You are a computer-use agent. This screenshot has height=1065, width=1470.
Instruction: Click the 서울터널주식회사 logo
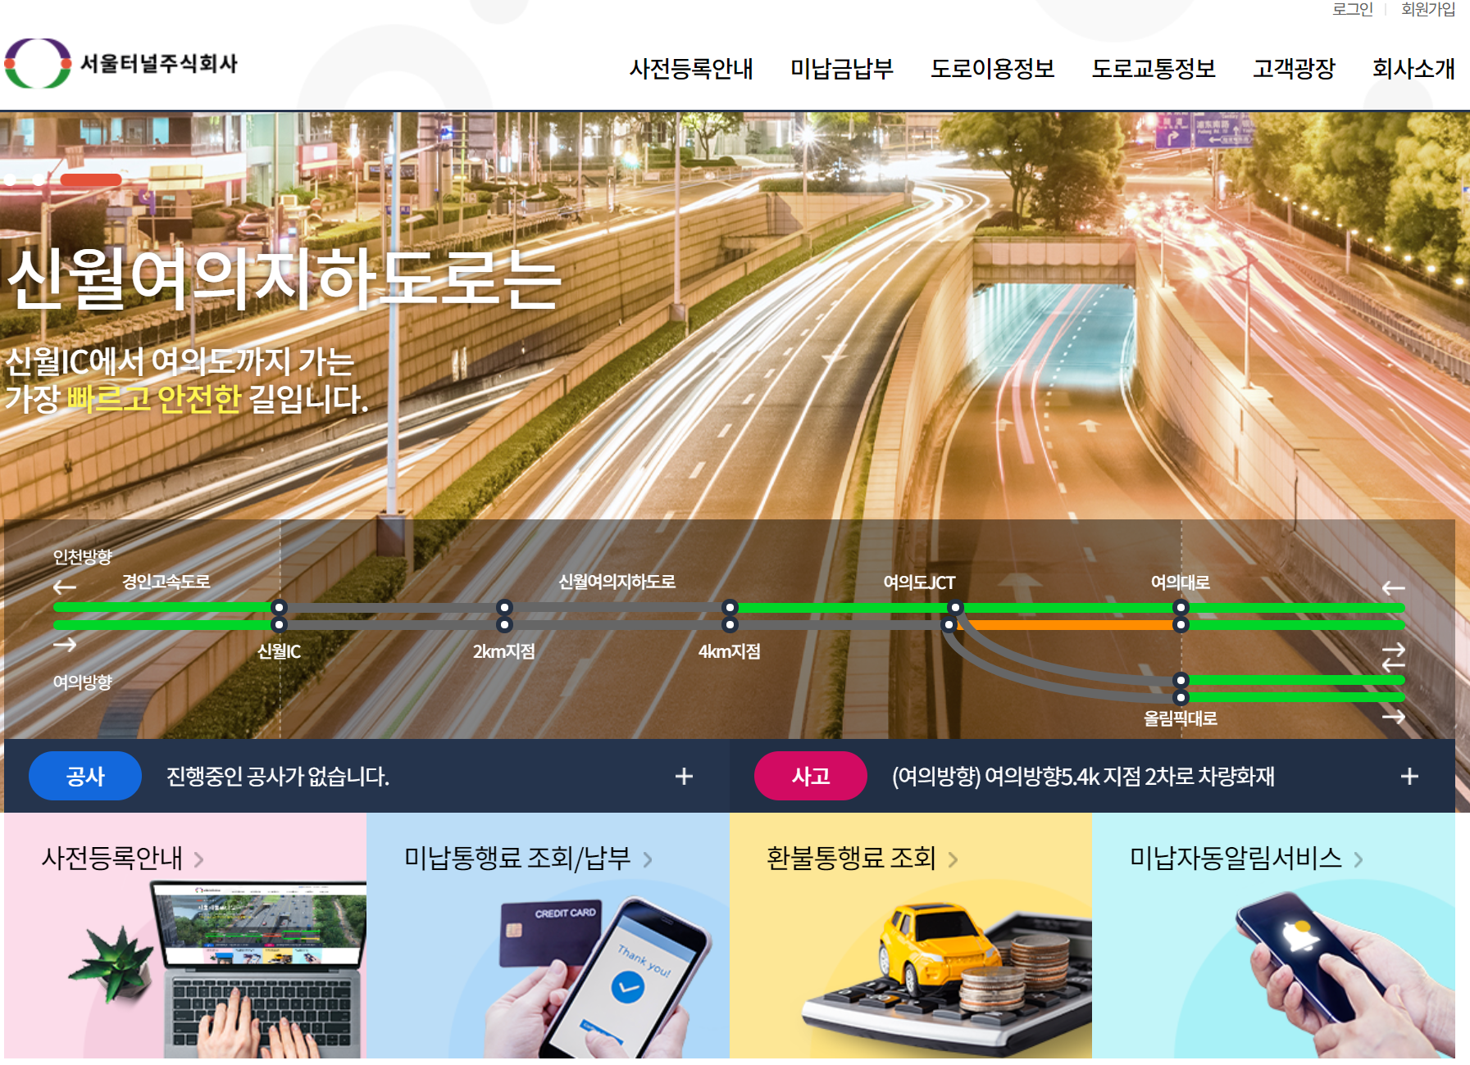(121, 63)
